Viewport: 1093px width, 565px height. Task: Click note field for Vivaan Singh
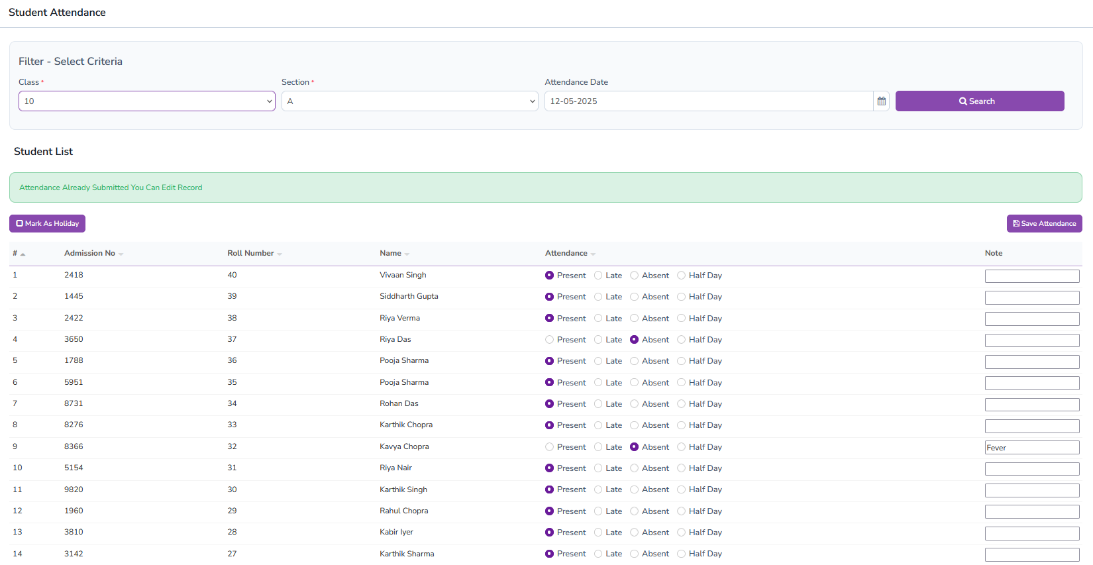[1031, 276]
